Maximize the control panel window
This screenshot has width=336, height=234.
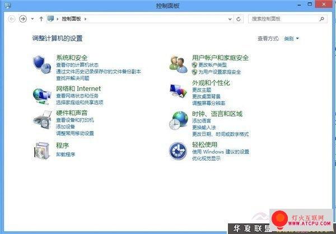(x=310, y=4)
